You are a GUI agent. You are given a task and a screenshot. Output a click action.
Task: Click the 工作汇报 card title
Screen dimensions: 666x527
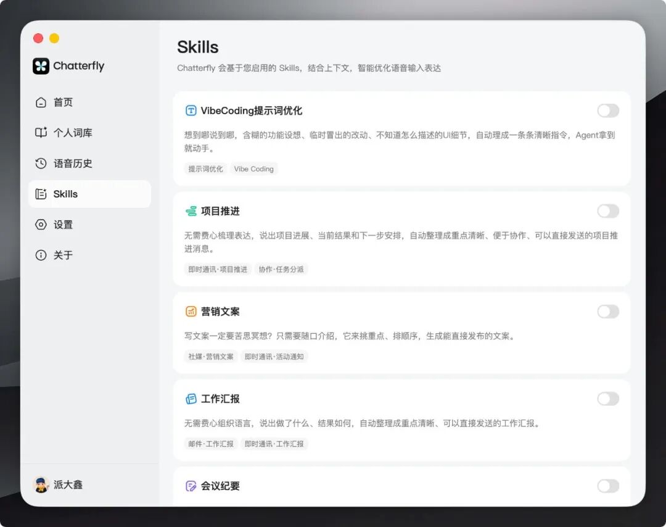coord(220,399)
